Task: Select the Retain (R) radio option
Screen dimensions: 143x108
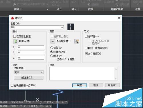Action: point(51,47)
